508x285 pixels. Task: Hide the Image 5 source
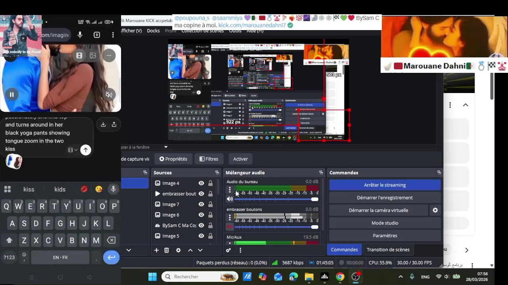point(201,236)
